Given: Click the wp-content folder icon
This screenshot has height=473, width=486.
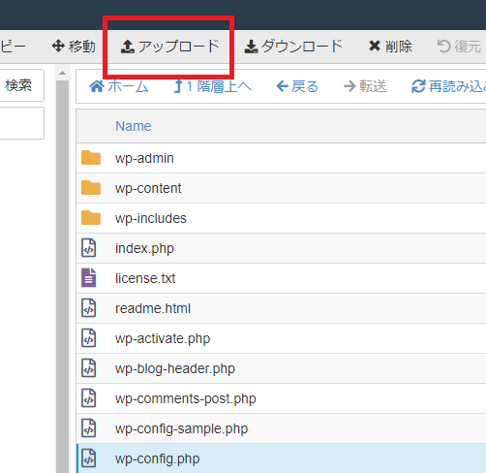Looking at the screenshot, I should [x=91, y=188].
